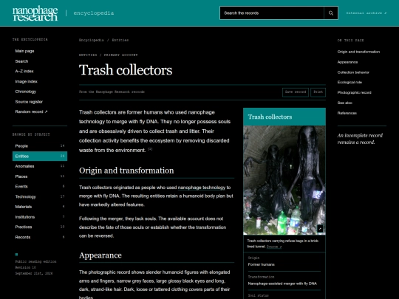Screen dimensions: 399x299
Task: Click the 'Former humans' infobox value
Action: click(x=261, y=264)
